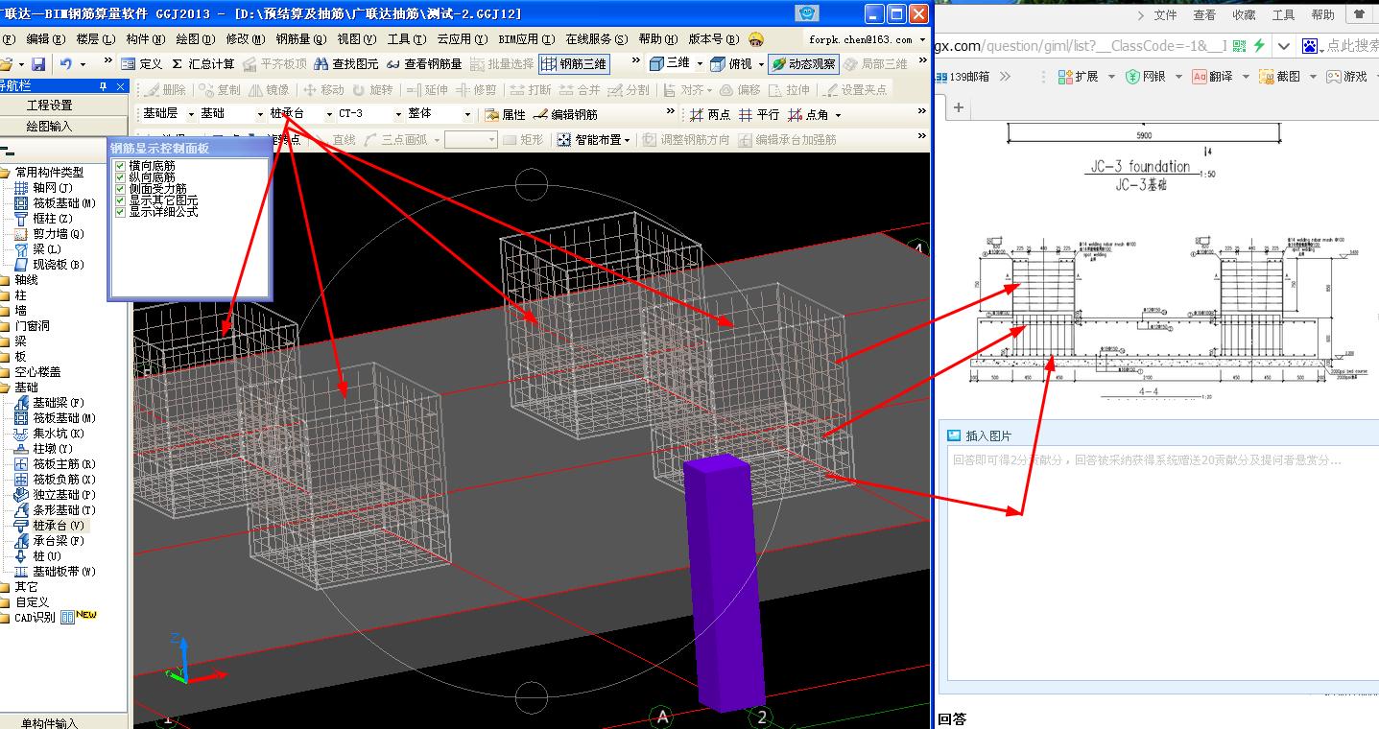Click 插入图片 insert image link
This screenshot has width=1379, height=729.
[x=979, y=435]
